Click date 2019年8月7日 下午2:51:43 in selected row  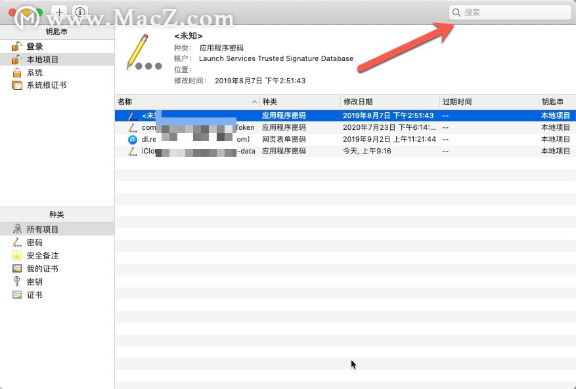click(388, 115)
